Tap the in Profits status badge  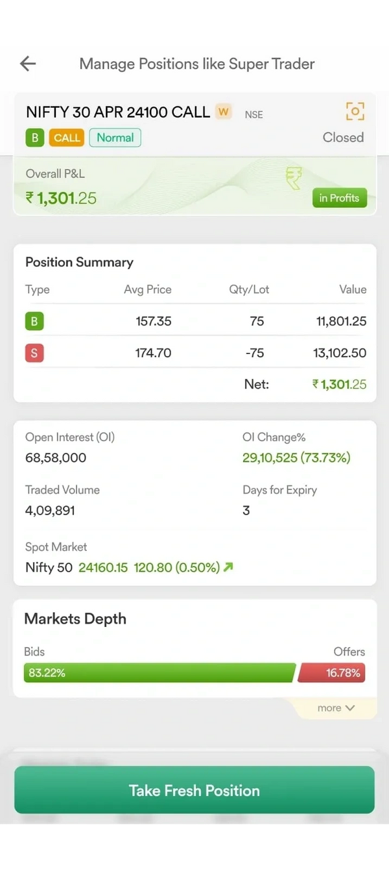click(339, 198)
